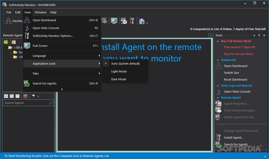Collapse the View Logs and Reports section
The width and height of the screenshot is (269, 159).
(218, 86)
